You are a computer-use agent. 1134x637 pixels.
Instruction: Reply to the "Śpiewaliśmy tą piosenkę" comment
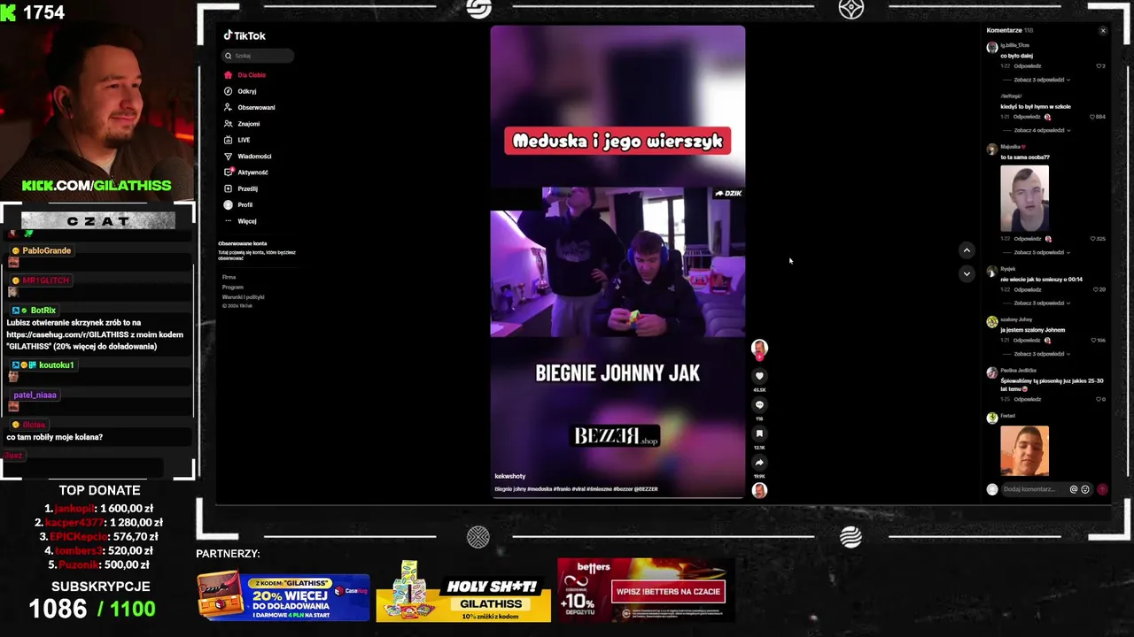click(x=1028, y=399)
